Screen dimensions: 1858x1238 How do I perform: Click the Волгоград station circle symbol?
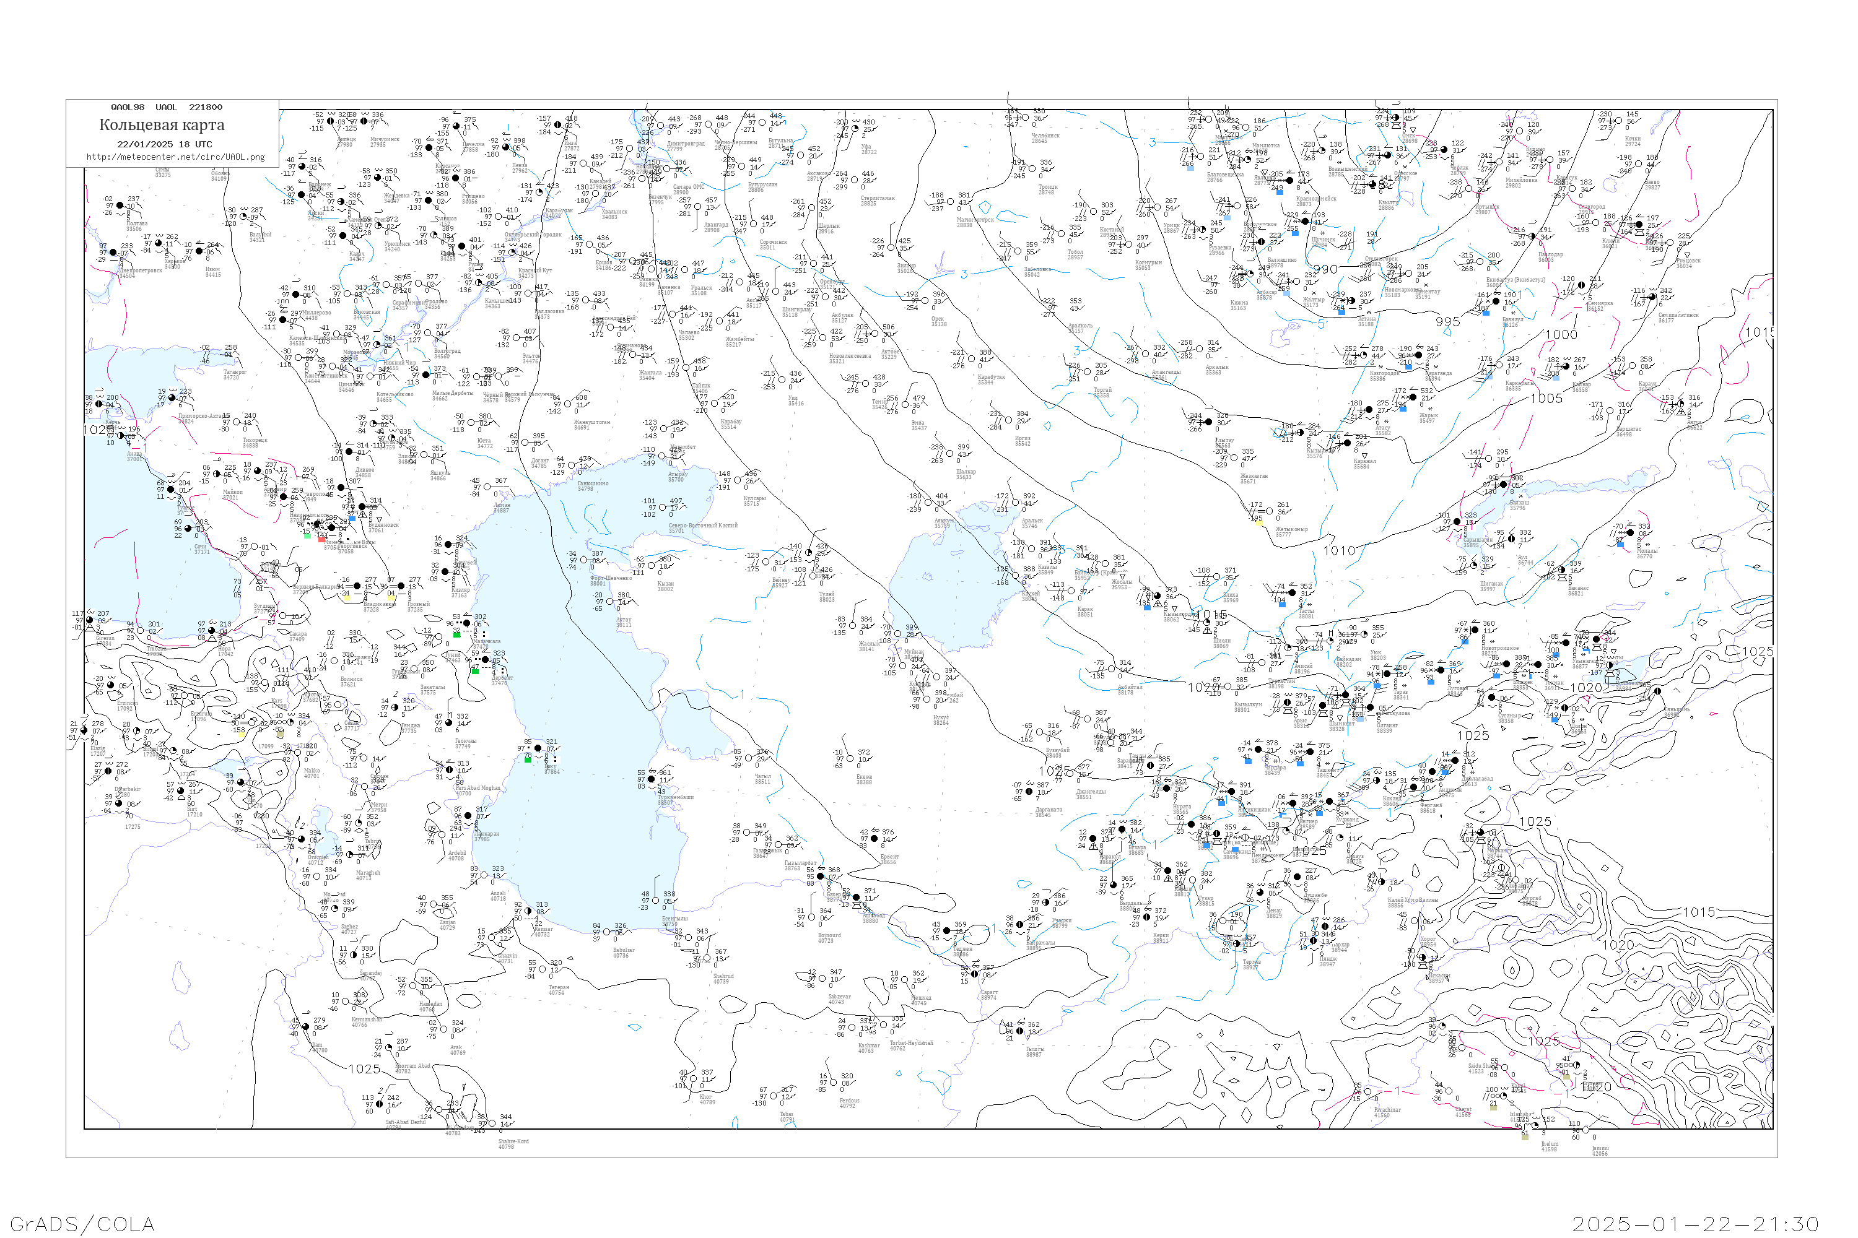(428, 333)
